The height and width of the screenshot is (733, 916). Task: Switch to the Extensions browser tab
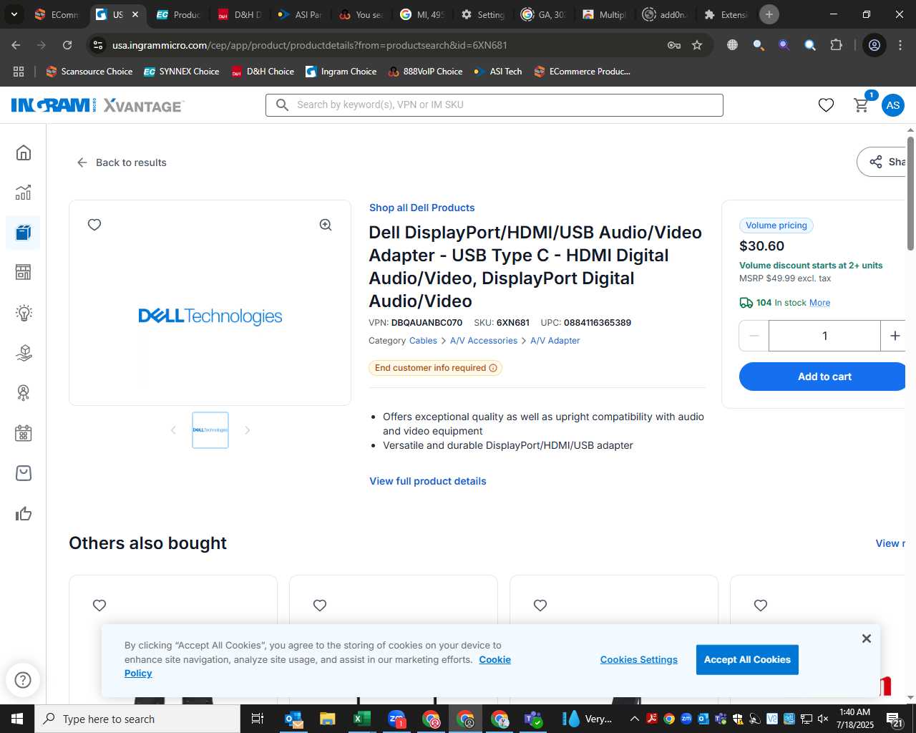click(x=726, y=14)
